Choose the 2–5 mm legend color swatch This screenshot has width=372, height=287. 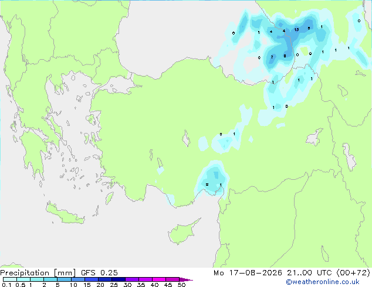coord(50,279)
